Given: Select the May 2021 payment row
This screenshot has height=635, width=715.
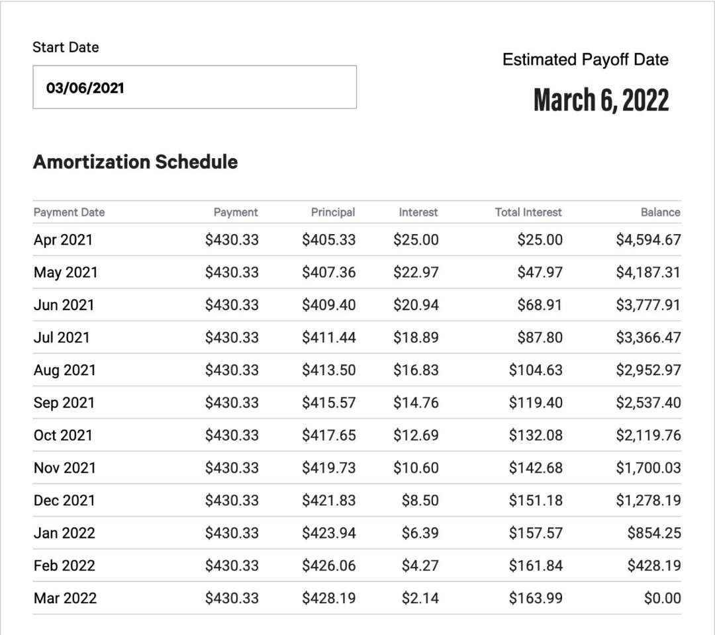Looking at the screenshot, I should (64, 272).
